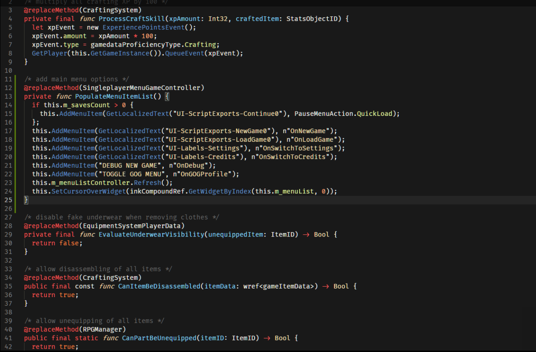
Task: Click the "disable fake underwear" comment
Action: coord(122,218)
